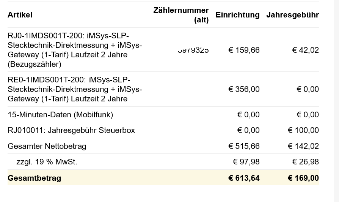Image resolution: width=339 pixels, height=202 pixels.
Task: Click the € 613,64 total setup amount
Action: 243,178
